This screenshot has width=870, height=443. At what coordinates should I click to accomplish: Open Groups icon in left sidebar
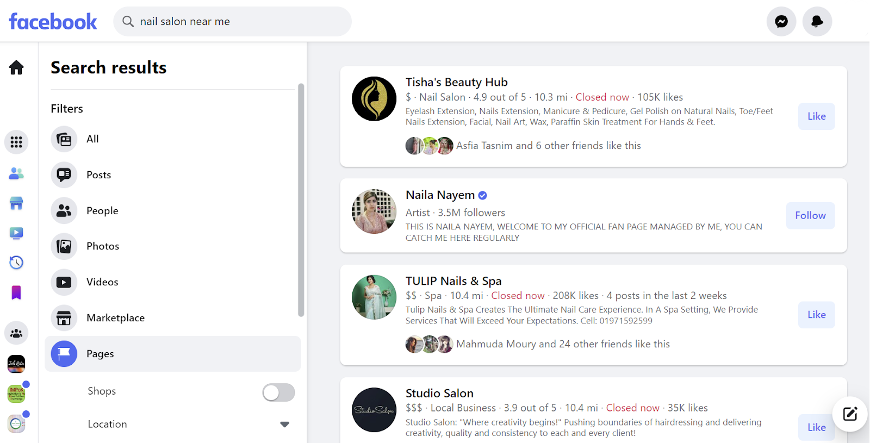pos(16,333)
